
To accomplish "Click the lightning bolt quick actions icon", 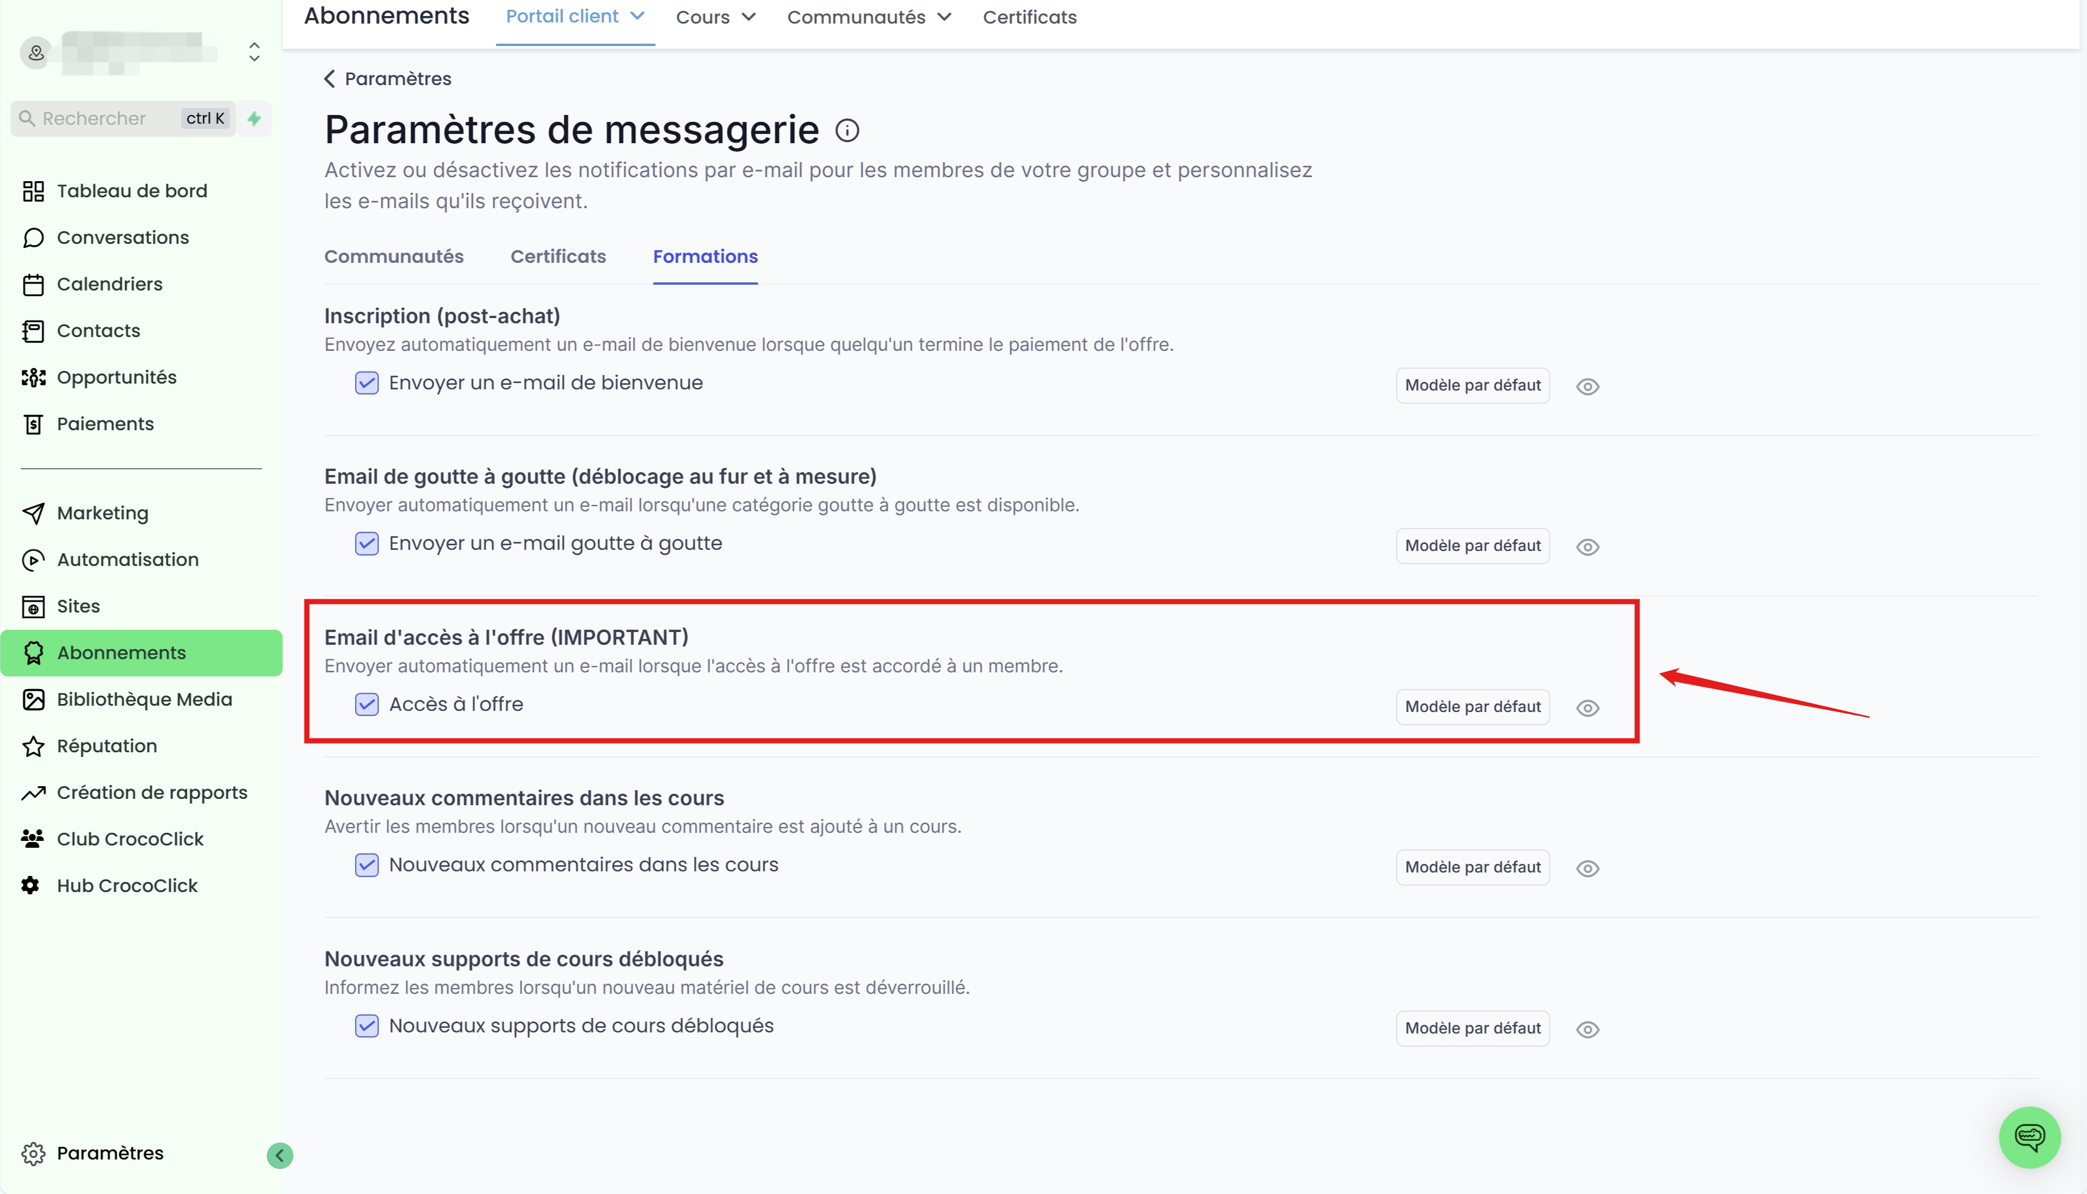I will 254,118.
